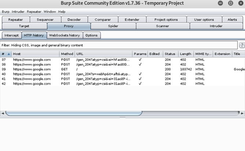The height and width of the screenshot is (151, 245).
Task: Click the right scrollbar arrow
Action: pyautogui.click(x=242, y=113)
